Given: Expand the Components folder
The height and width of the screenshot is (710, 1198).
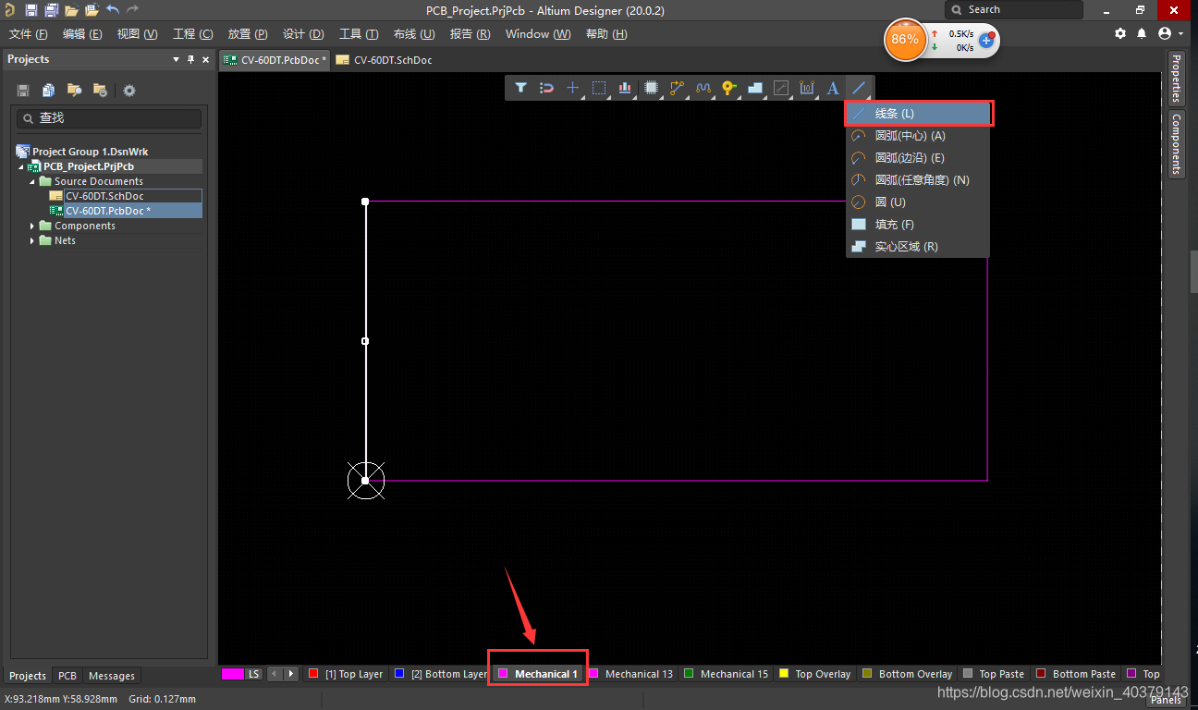Looking at the screenshot, I should click(x=32, y=226).
